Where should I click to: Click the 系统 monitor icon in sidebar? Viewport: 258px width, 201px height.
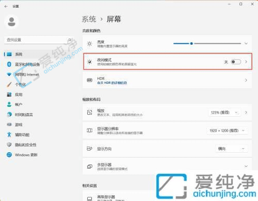(x=9, y=54)
